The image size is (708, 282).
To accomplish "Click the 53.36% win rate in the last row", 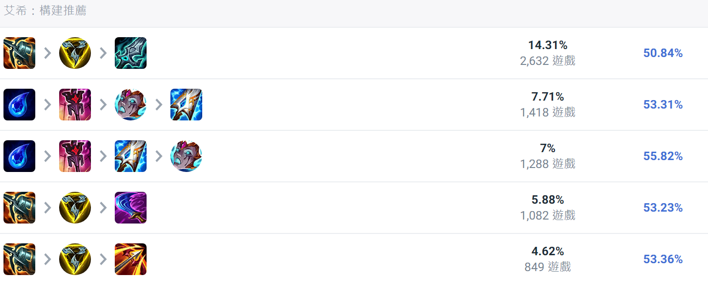I will (663, 259).
